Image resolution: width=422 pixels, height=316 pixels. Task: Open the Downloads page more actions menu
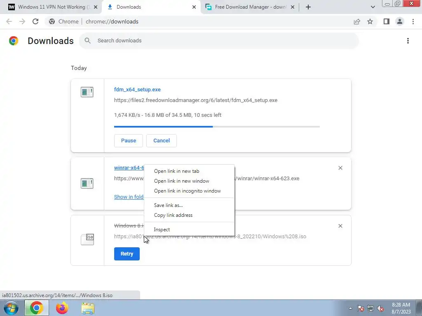click(408, 41)
